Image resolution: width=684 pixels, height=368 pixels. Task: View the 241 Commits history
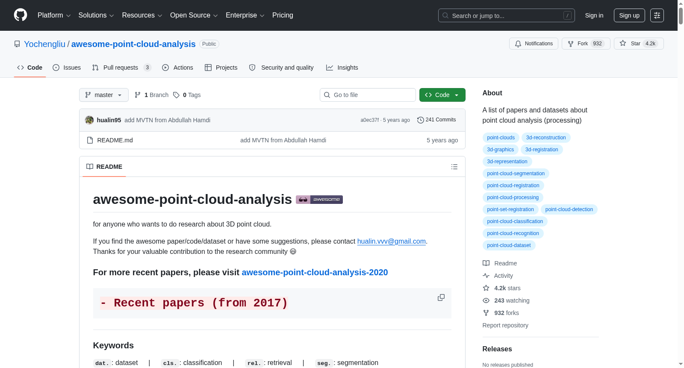(x=436, y=120)
